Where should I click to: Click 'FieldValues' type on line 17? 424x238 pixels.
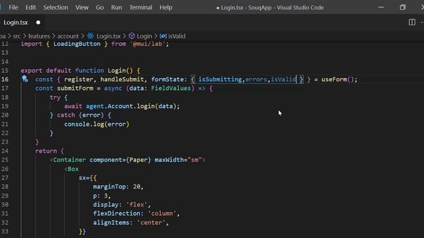(171, 88)
